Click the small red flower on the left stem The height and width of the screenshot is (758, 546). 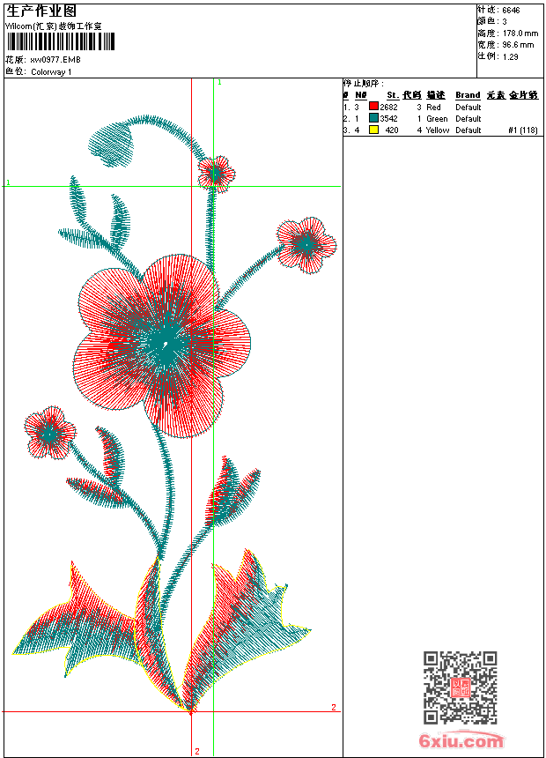tap(50, 433)
